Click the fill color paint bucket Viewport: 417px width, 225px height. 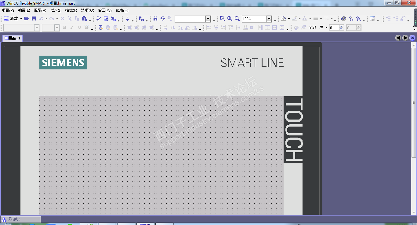tap(284, 19)
